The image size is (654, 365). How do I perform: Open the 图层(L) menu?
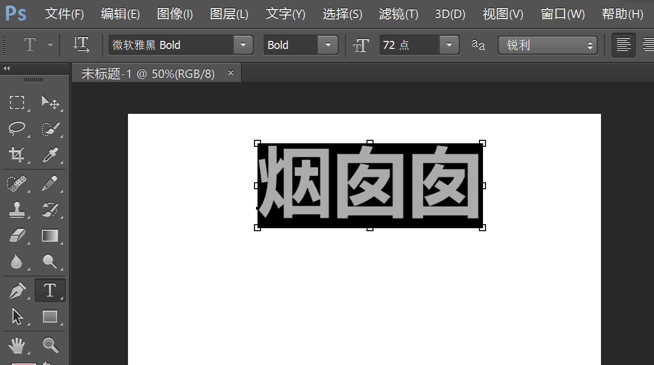(229, 14)
